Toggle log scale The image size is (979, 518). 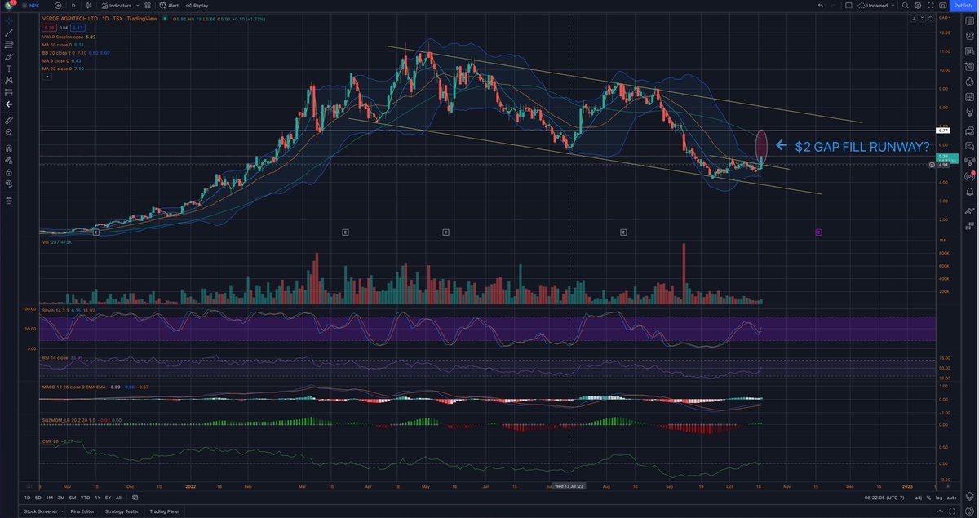click(939, 498)
